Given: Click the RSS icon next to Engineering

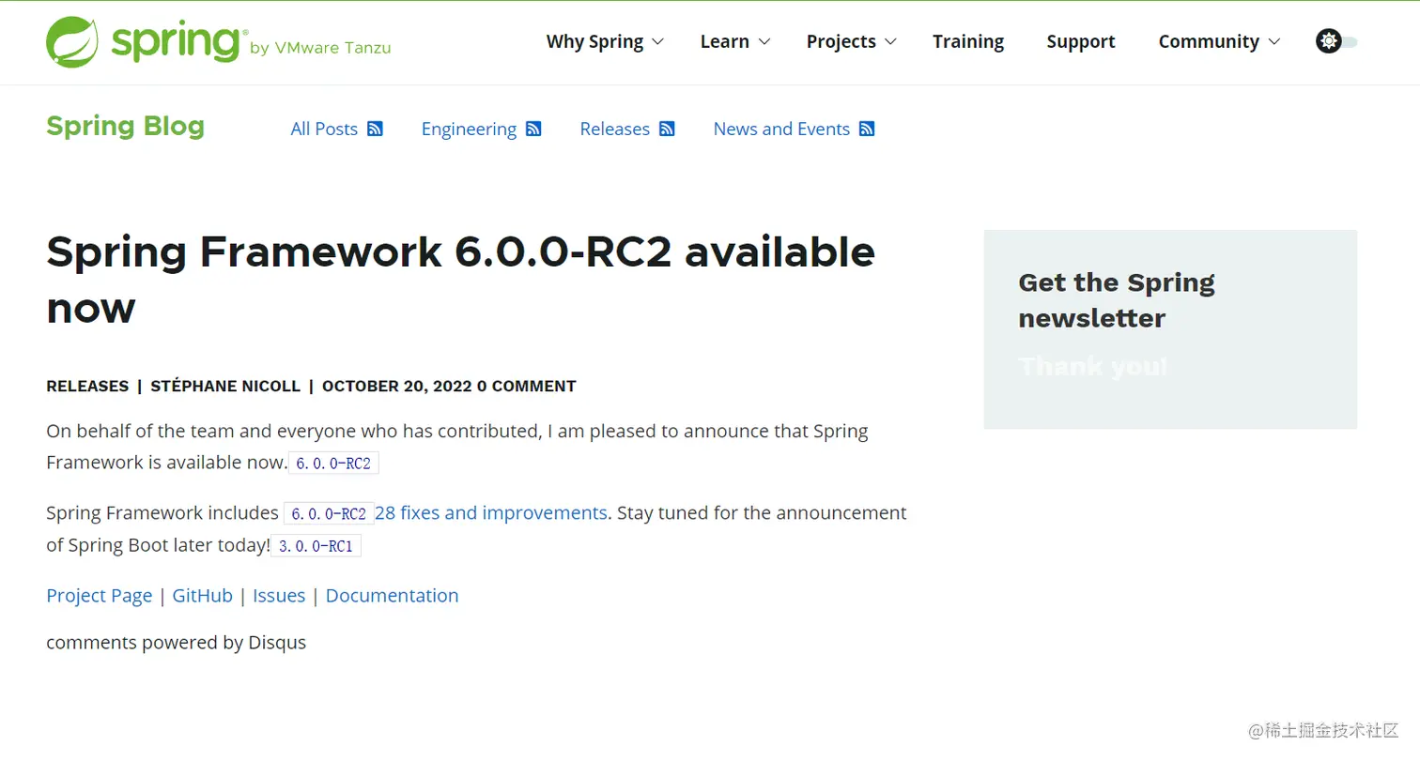Looking at the screenshot, I should pyautogui.click(x=533, y=129).
